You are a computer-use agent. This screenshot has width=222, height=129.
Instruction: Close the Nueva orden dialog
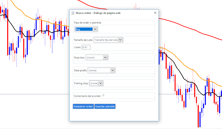(155, 13)
